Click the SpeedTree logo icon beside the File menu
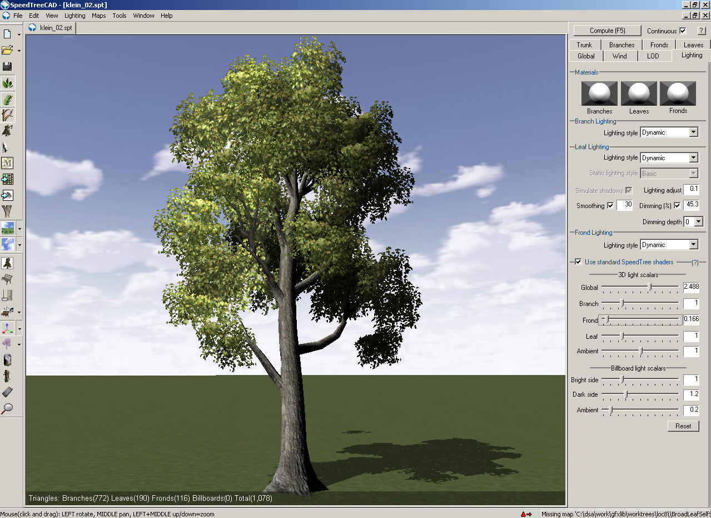711x518 pixels. click(6, 16)
